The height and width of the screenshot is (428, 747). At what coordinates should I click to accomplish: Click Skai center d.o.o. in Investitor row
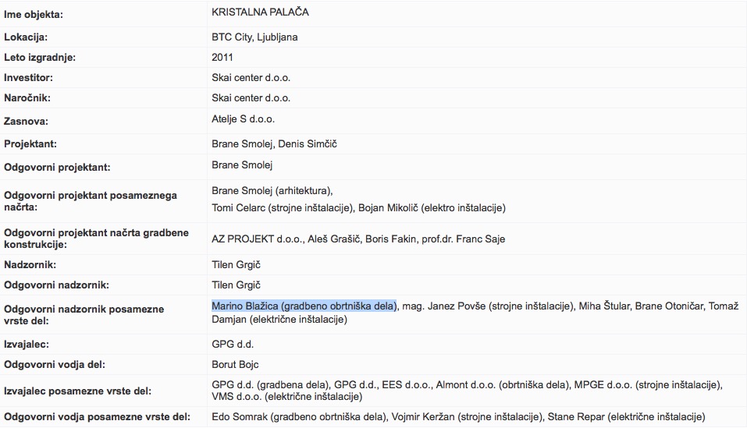point(251,77)
